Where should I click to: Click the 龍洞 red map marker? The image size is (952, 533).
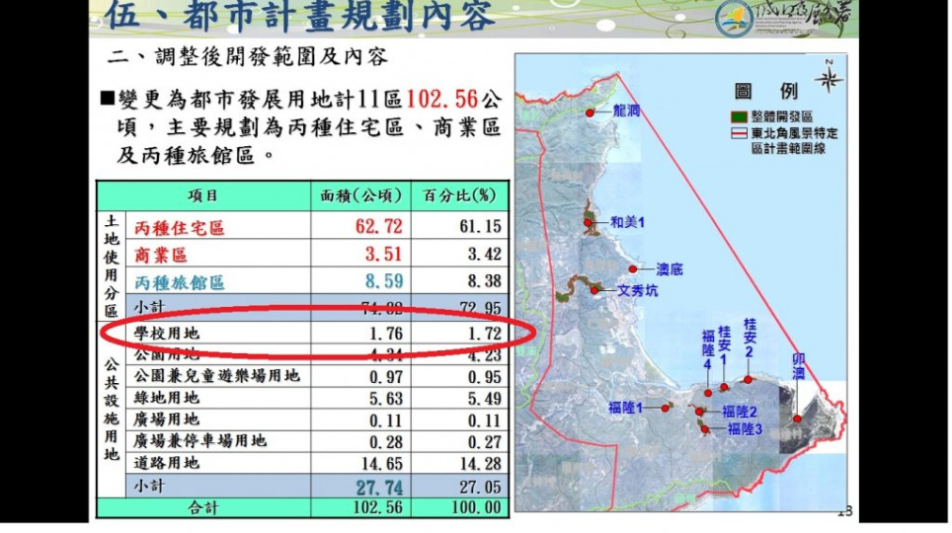coord(591,114)
